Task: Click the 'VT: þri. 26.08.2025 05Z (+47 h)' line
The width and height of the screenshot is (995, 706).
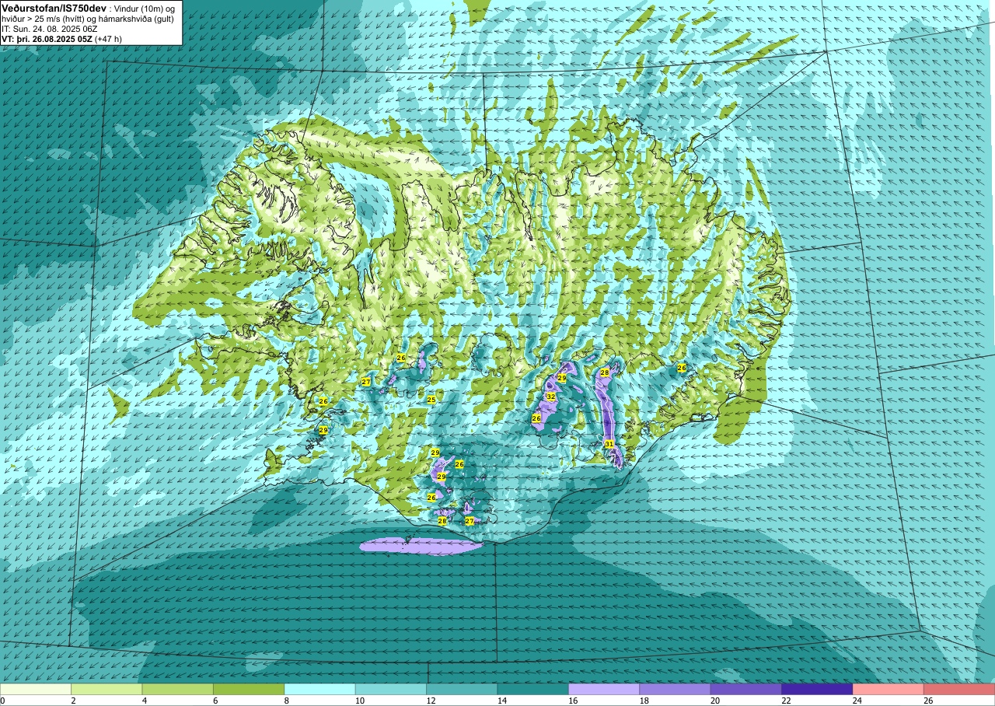Action: coord(61,39)
